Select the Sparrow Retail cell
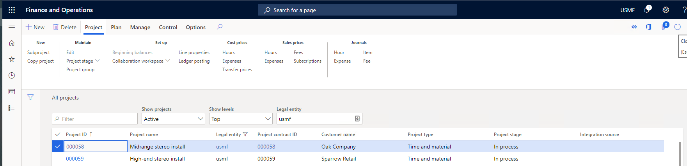 [339, 159]
